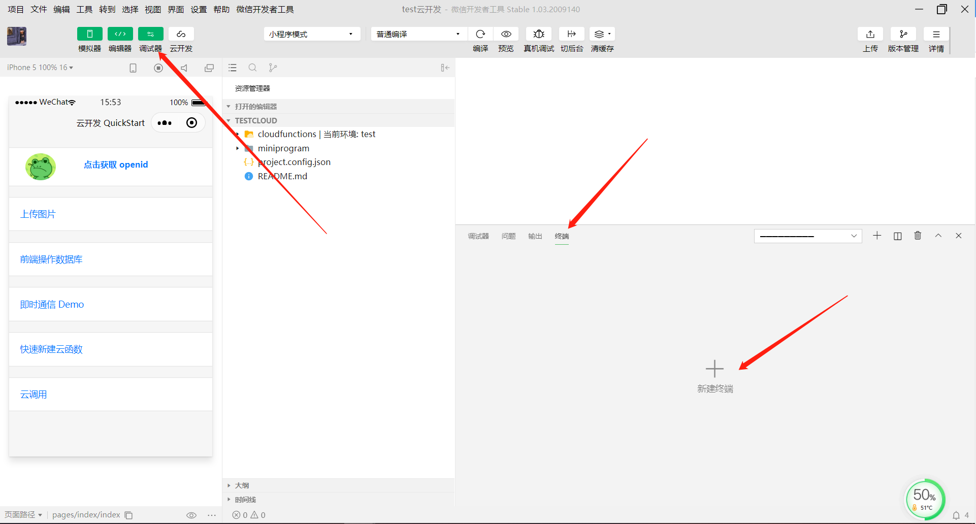Open the 微信开发者工具 menu
976x524 pixels.
coord(265,9)
